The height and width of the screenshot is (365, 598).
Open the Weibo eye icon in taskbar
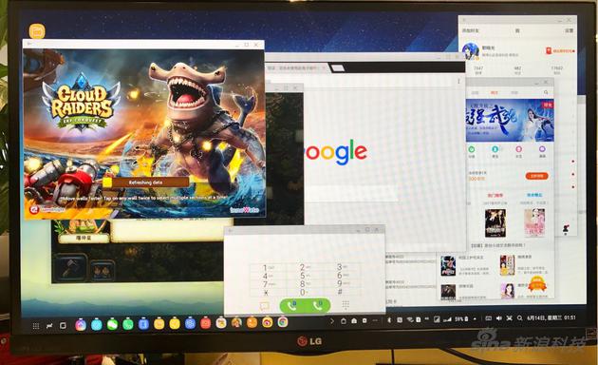click(268, 322)
